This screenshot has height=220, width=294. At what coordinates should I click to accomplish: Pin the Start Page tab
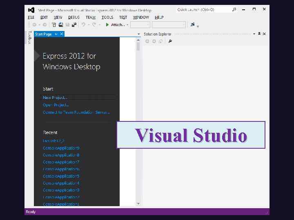pos(56,34)
